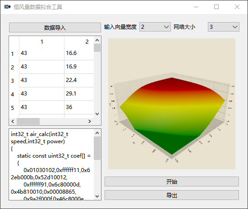Viewport: 248px width, 209px height.
Task: Maximize the 恒风量数据拟合工具 window
Action: pyautogui.click(x=216, y=7)
